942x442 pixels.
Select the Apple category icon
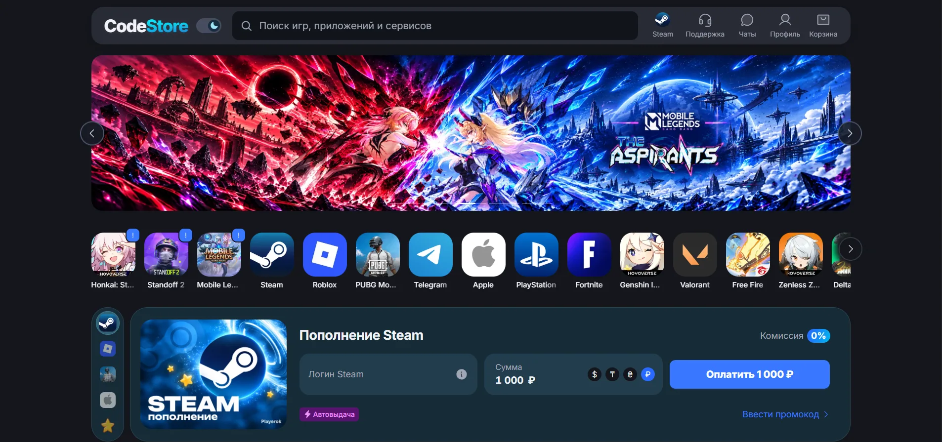click(483, 255)
